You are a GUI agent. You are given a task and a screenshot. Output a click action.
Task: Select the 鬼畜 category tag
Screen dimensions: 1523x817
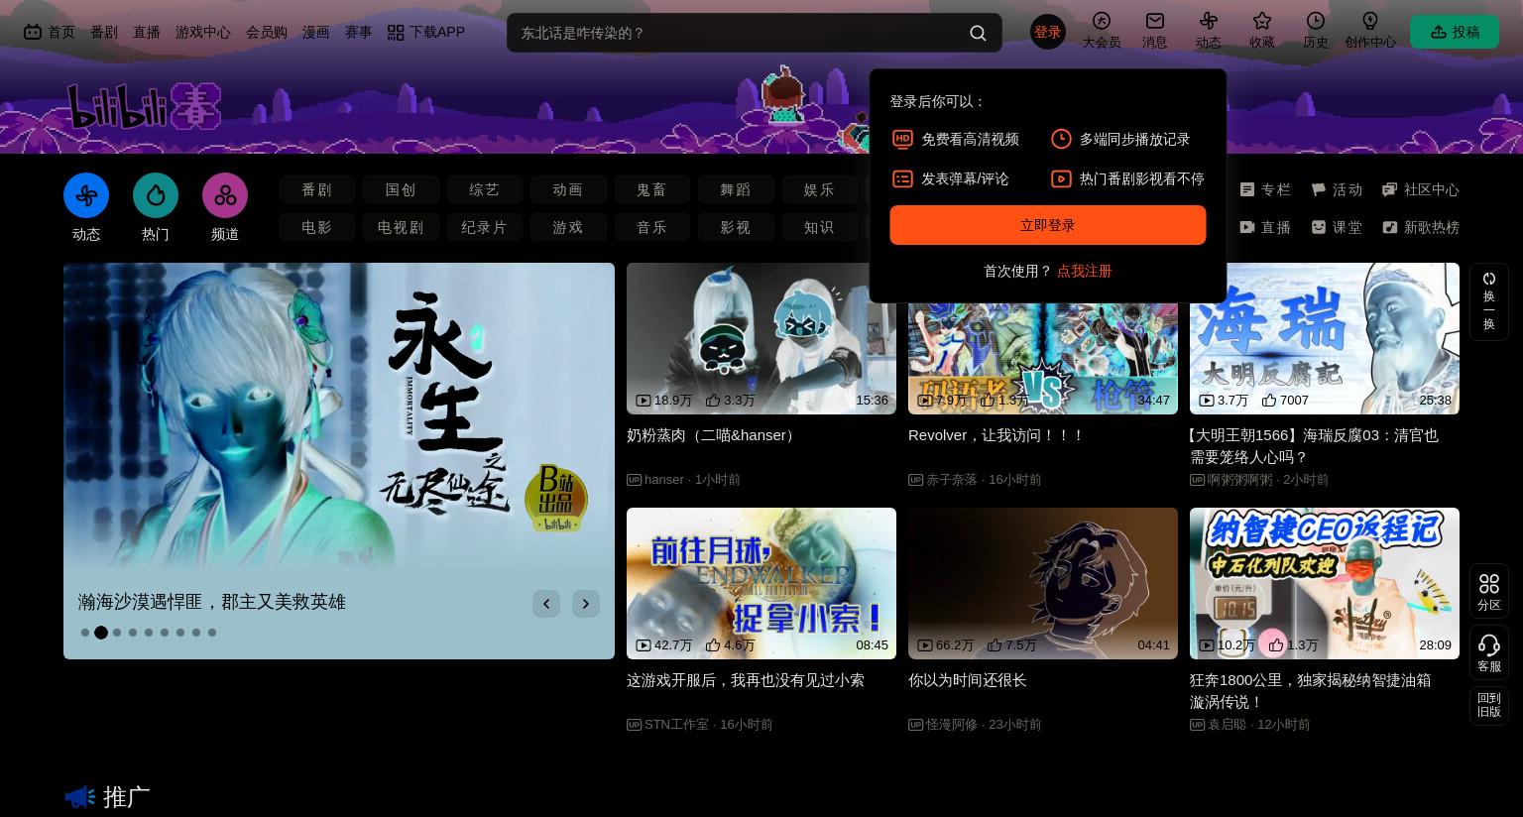(x=651, y=189)
